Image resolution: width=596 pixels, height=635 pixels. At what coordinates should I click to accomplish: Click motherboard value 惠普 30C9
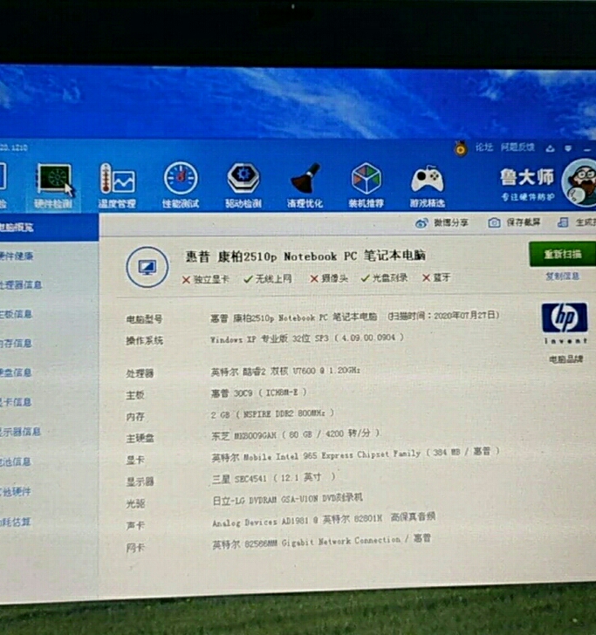(258, 393)
